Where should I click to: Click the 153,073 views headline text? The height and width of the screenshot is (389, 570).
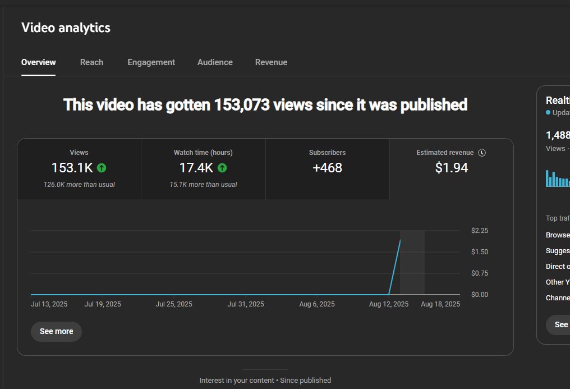click(x=265, y=105)
